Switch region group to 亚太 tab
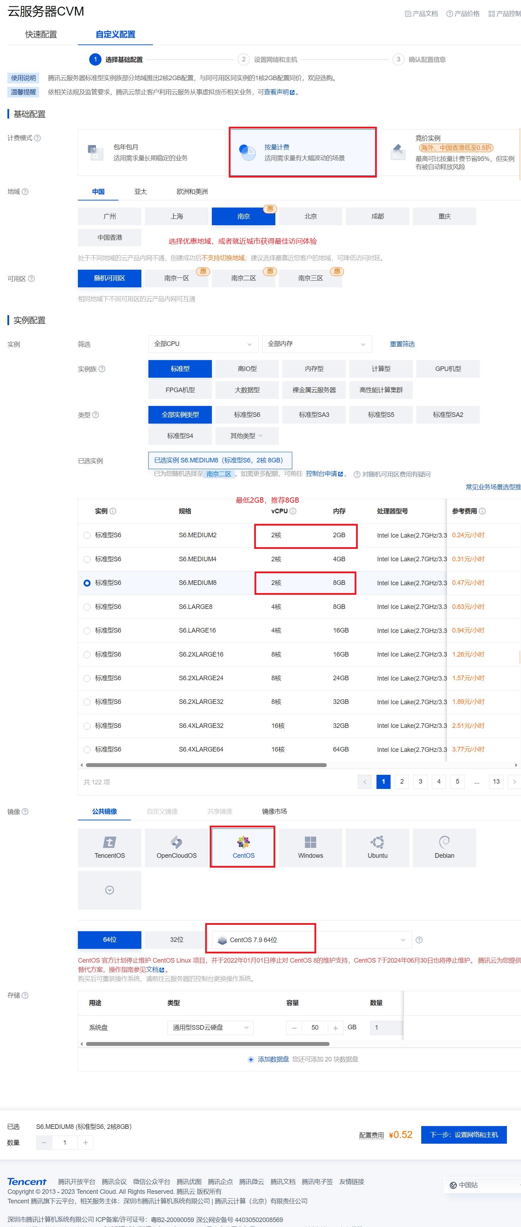The width and height of the screenshot is (521, 1227). (140, 191)
